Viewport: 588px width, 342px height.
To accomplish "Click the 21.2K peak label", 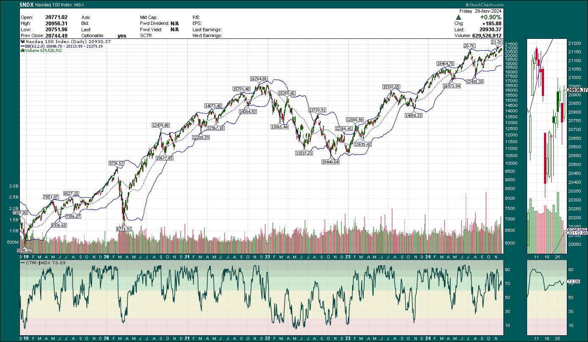I will [496, 43].
